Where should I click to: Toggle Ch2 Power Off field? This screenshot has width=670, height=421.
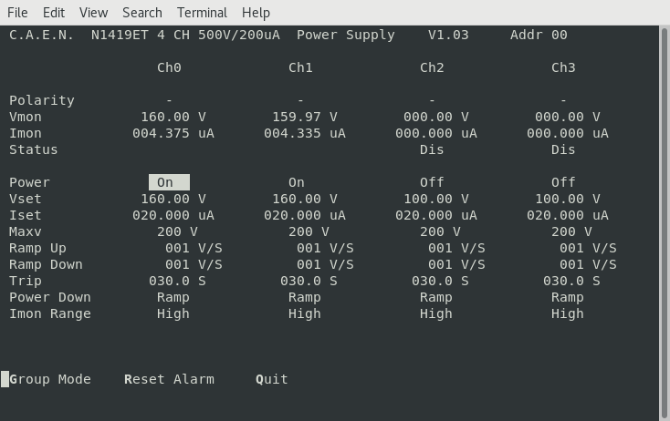(432, 182)
